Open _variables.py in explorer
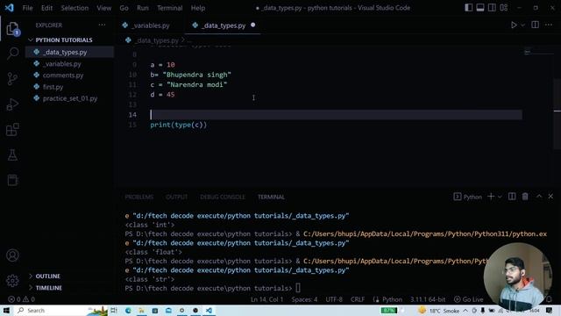The image size is (561, 316). coord(70,64)
